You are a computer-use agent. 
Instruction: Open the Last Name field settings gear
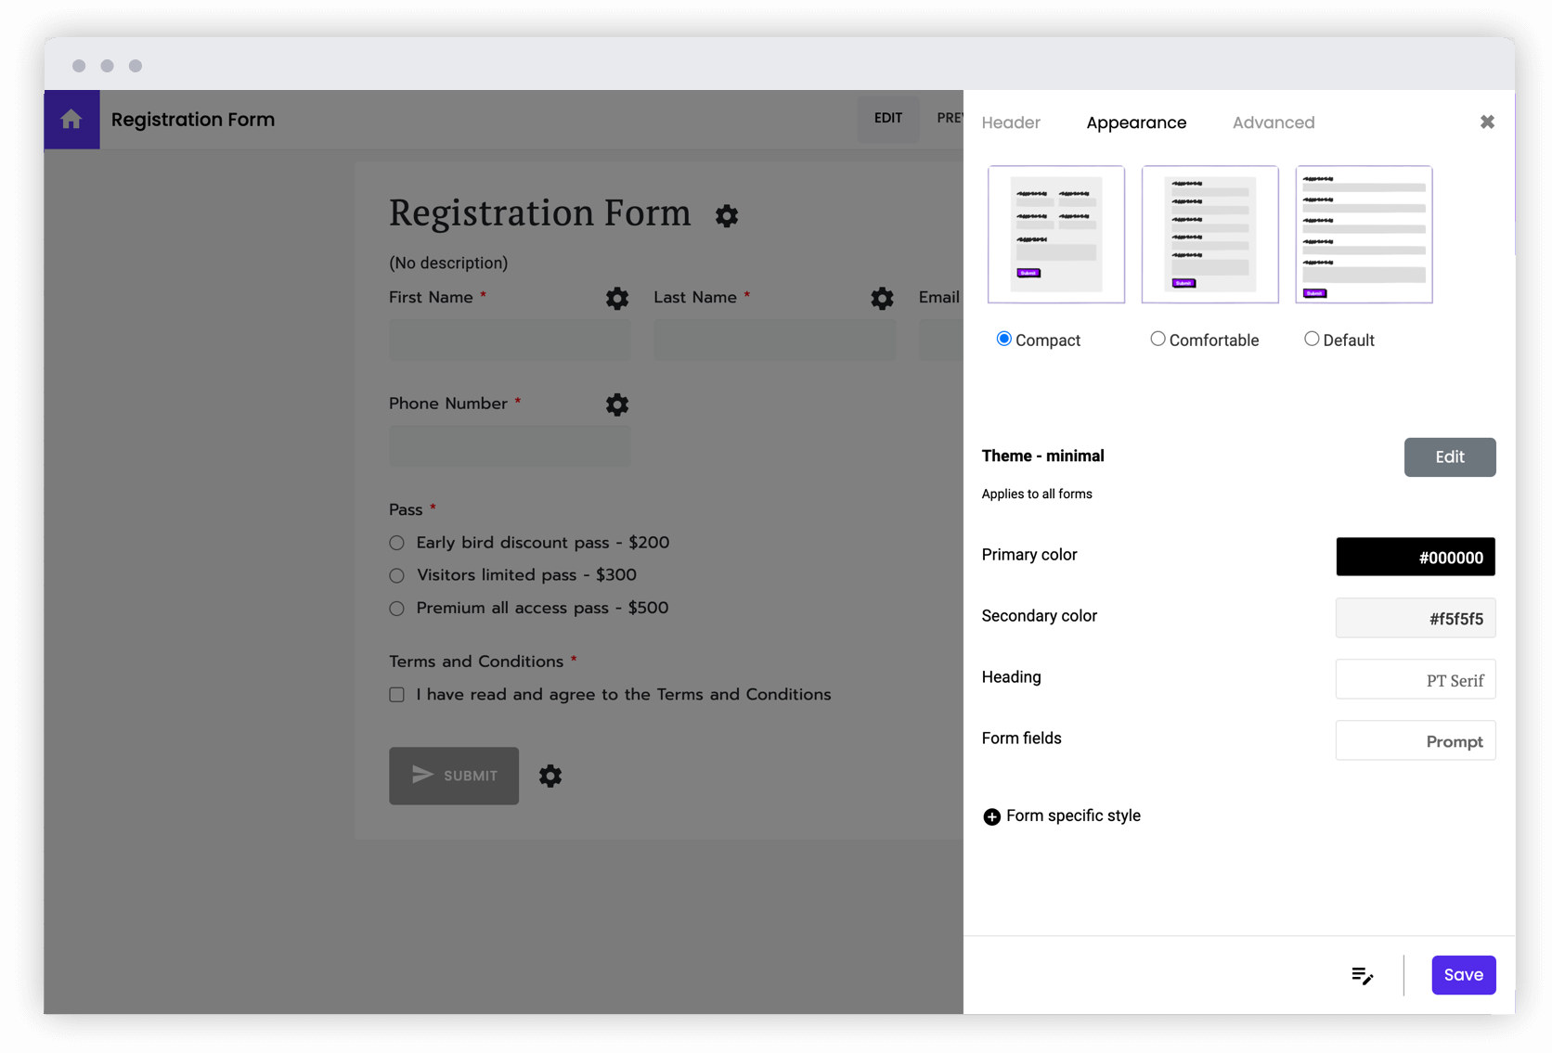pyautogui.click(x=882, y=299)
